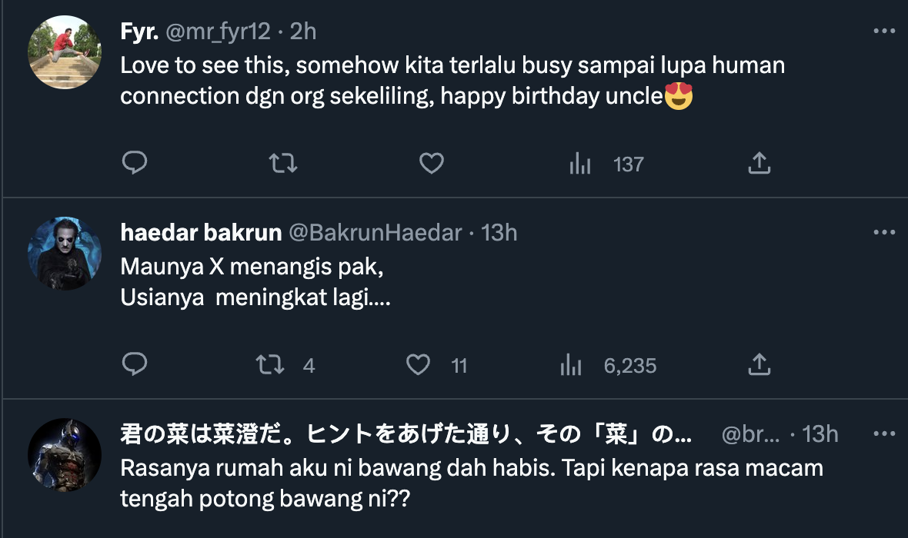Screen dimensions: 908x538
Task: Open Fyr.'s profile picture
Action: (x=65, y=52)
